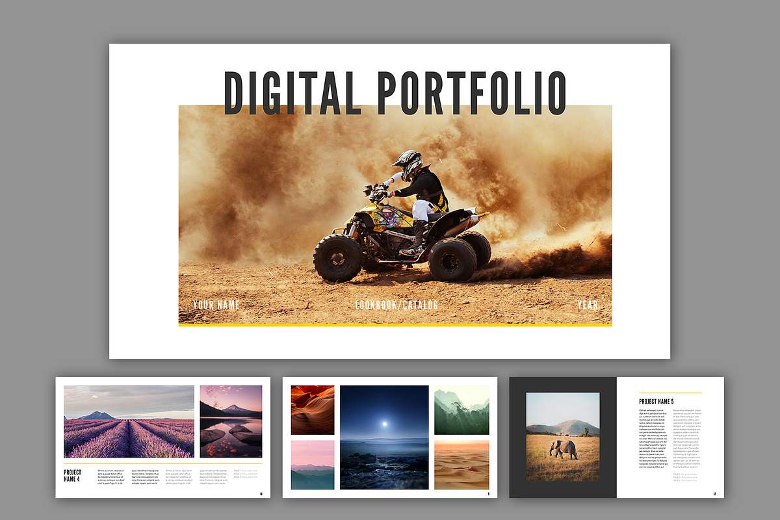
Task: Click the "YOUR NAME" text on cover
Action: coord(216,305)
